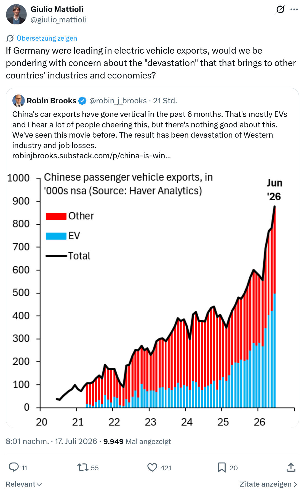Open Robin Brooks' small avatar
Image resolution: width=304 pixels, height=491 pixels.
18,101
